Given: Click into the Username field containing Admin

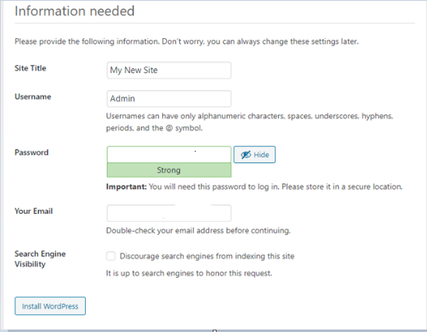Looking at the screenshot, I should [169, 99].
